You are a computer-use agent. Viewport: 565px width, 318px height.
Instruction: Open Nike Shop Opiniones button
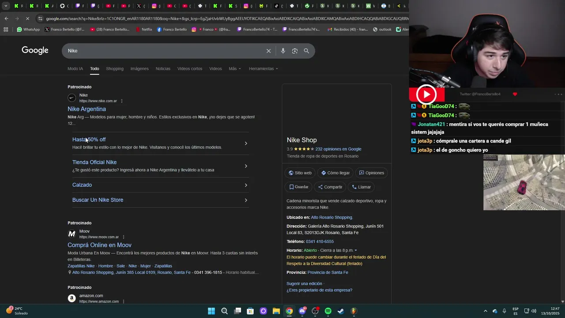point(372,173)
